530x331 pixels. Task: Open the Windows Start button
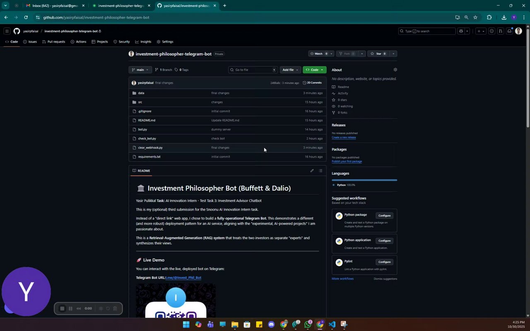coord(186,324)
